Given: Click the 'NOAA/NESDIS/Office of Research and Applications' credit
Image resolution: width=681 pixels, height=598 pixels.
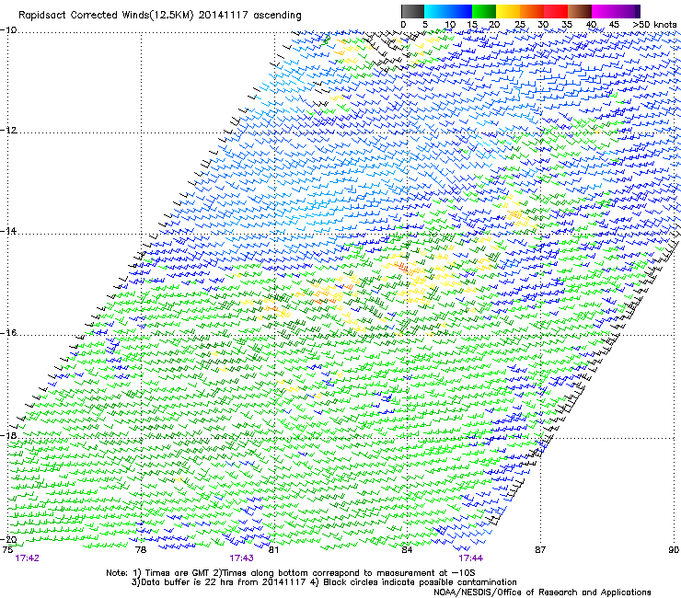Looking at the screenshot, I should (542, 592).
